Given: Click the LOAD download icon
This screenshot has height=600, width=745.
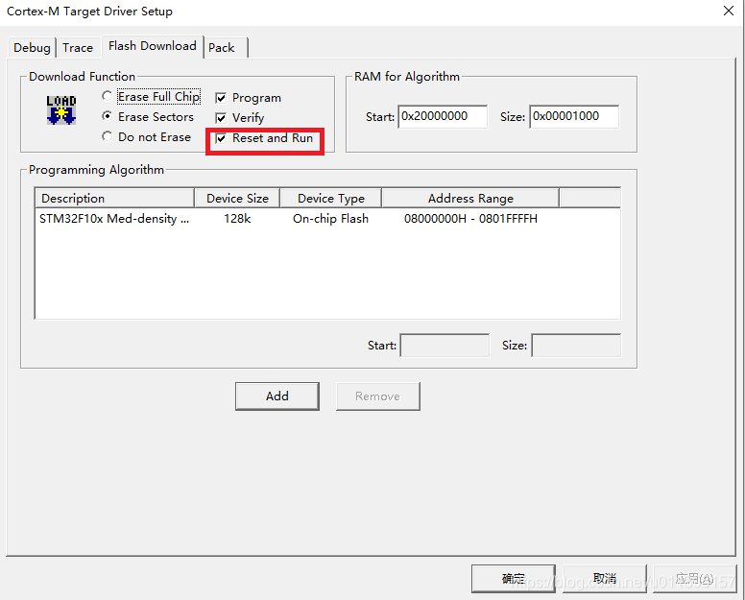Looking at the screenshot, I should click(61, 109).
